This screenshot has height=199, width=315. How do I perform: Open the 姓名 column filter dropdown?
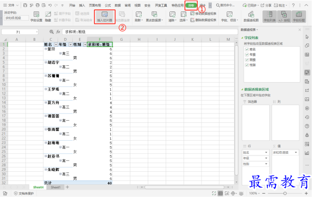56,45
